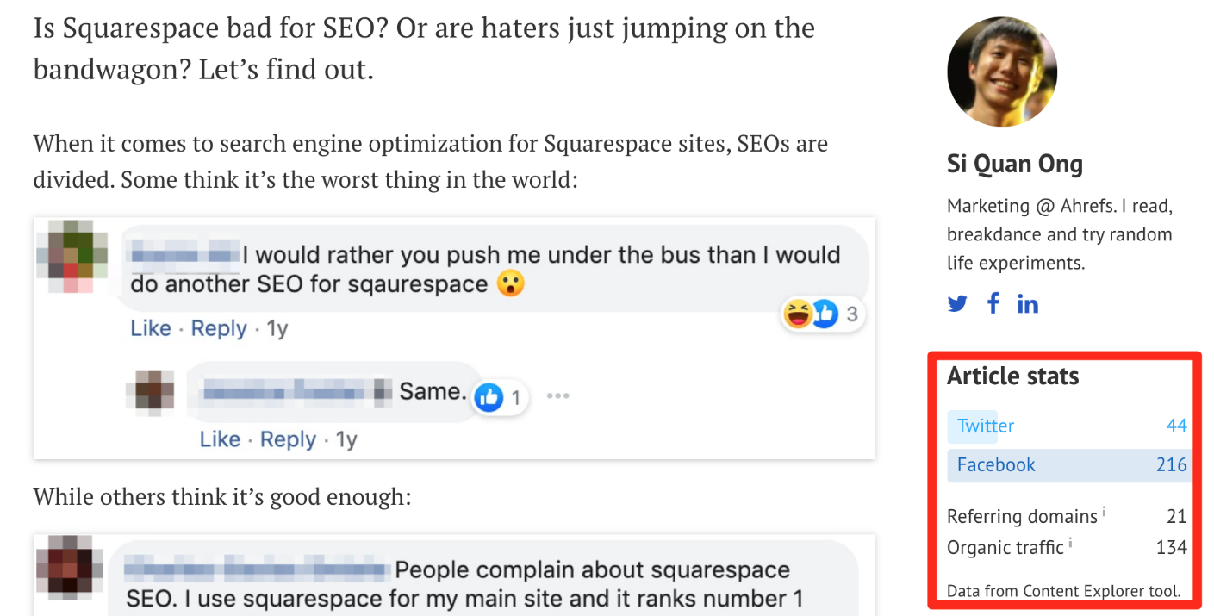Click the Si Quan Ong author name

(1015, 164)
